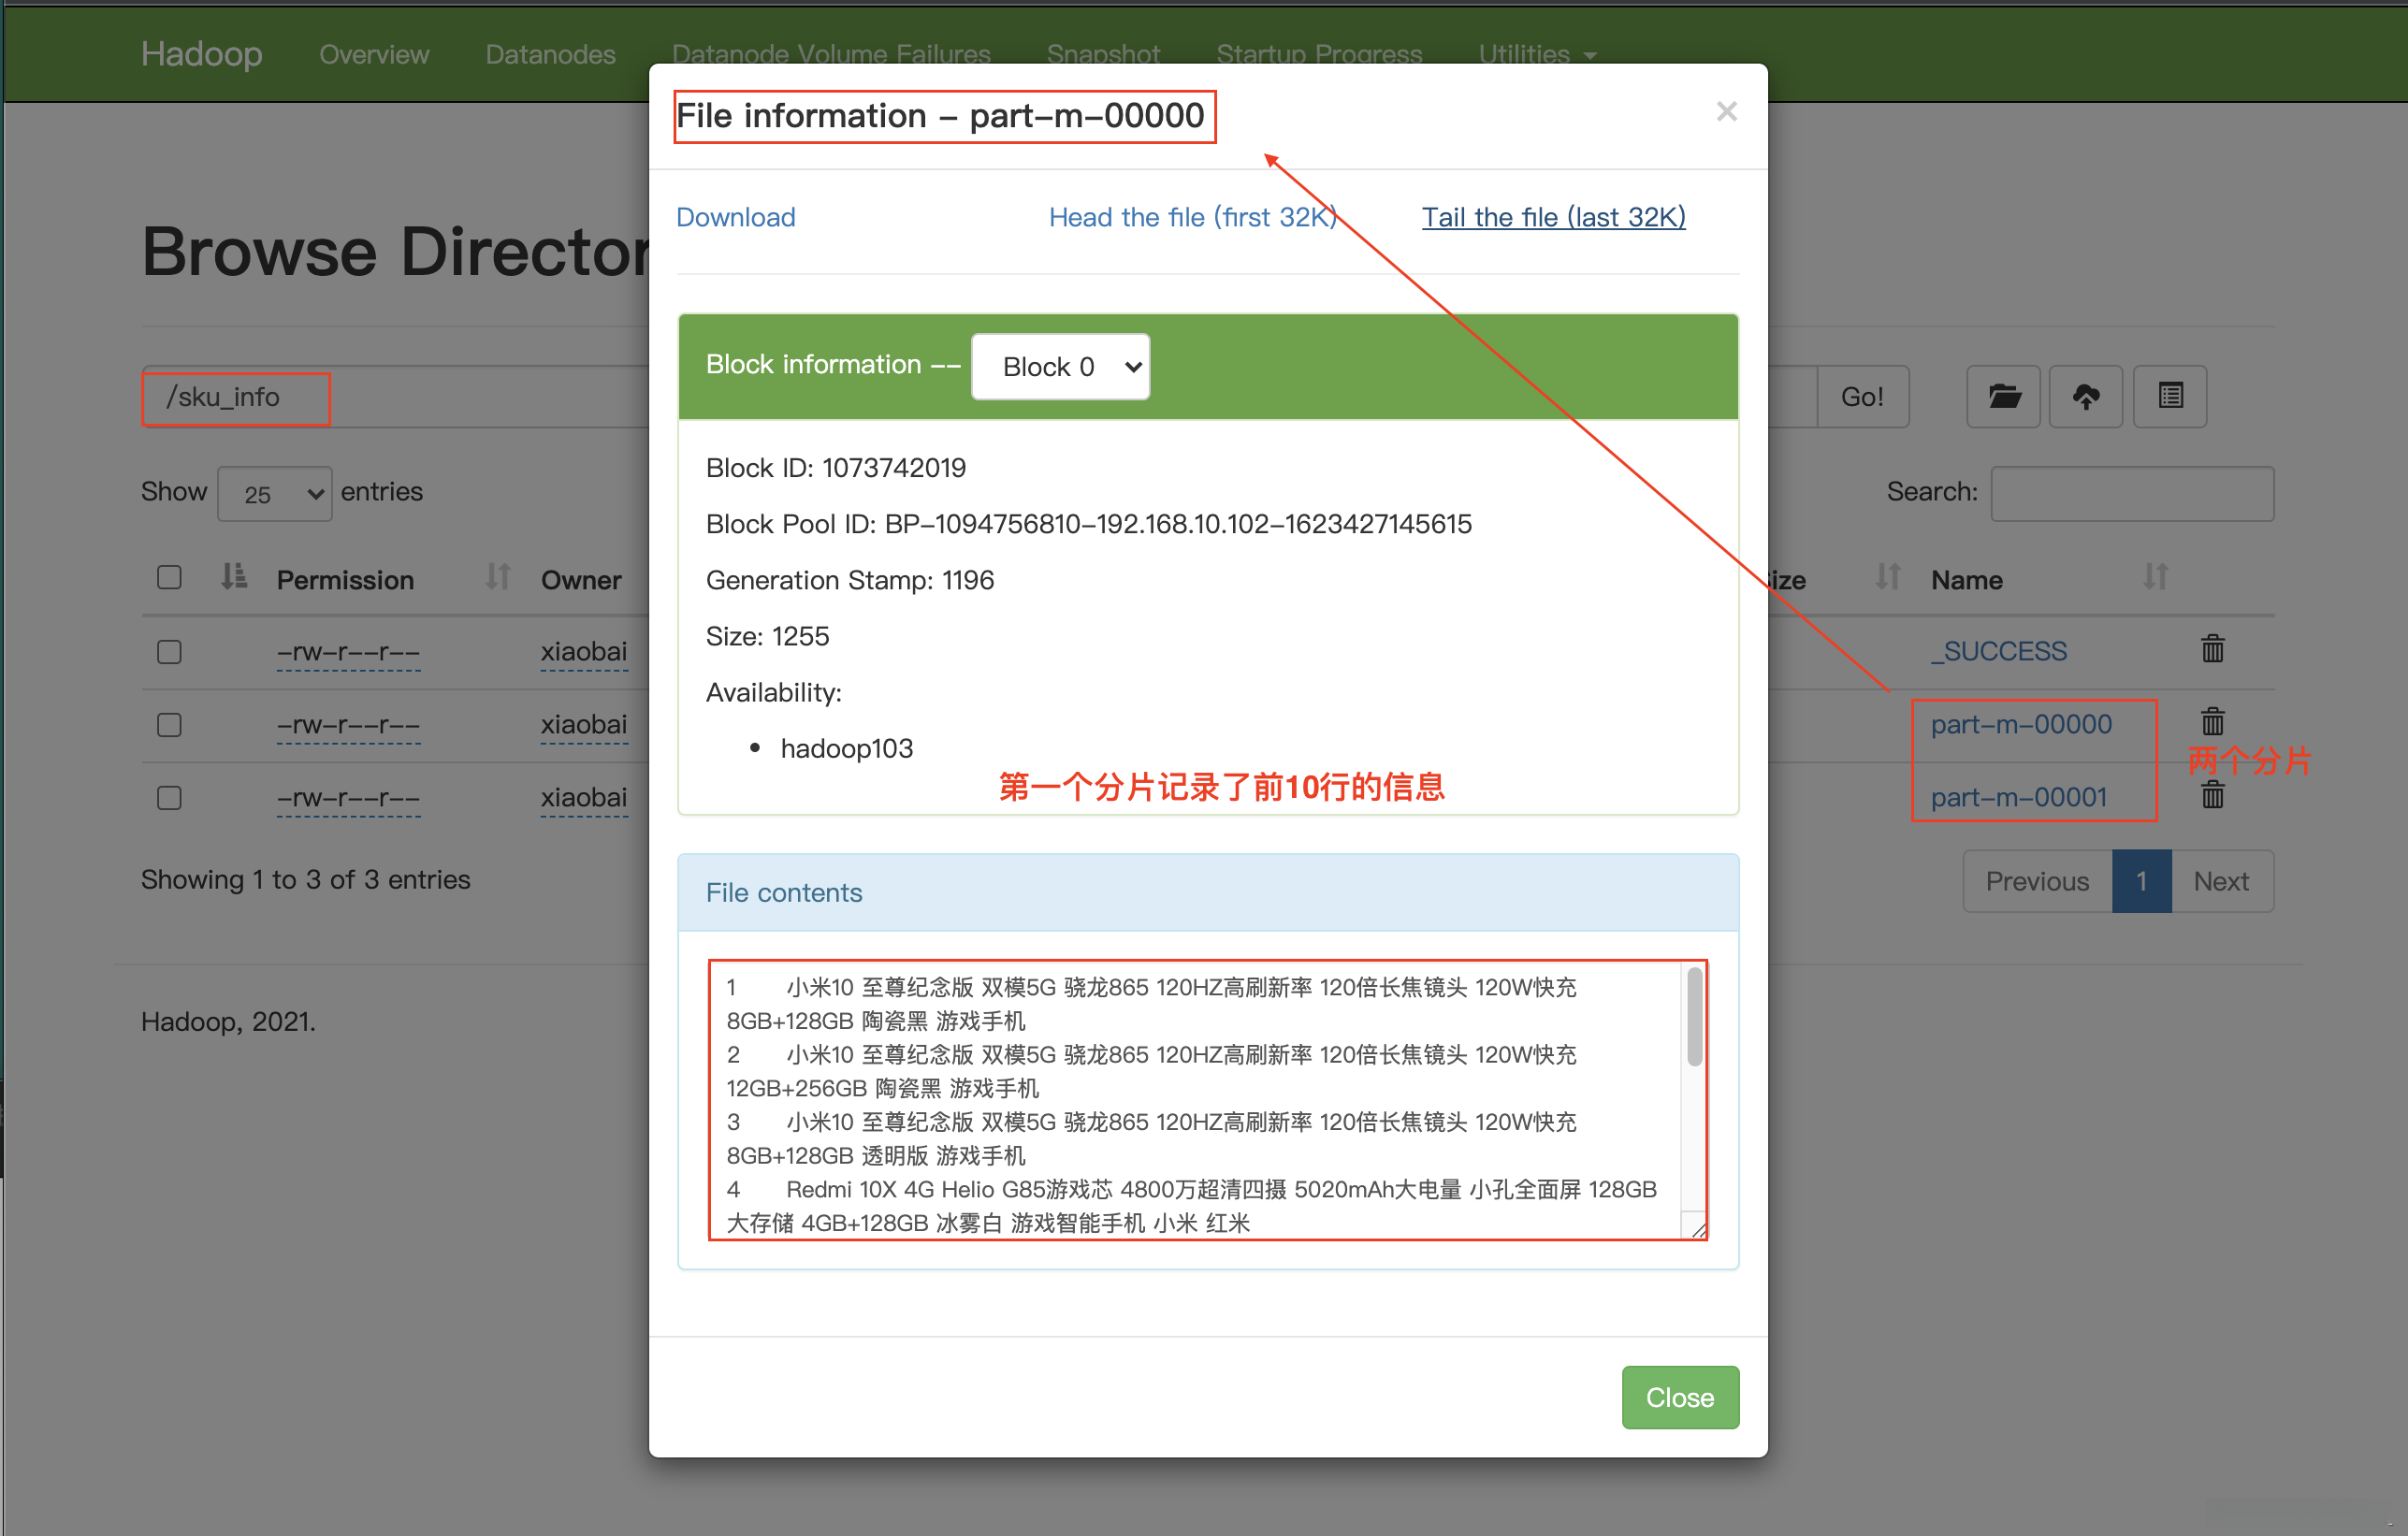The height and width of the screenshot is (1536, 2408).
Task: Delete the _SUCCESS file via trash icon
Action: pyautogui.click(x=2212, y=649)
